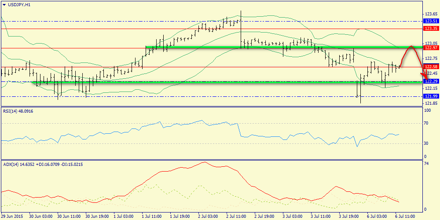The image size is (440, 220).
Task: Click the 30 Jun 19:00 time label
Action: point(97,216)
